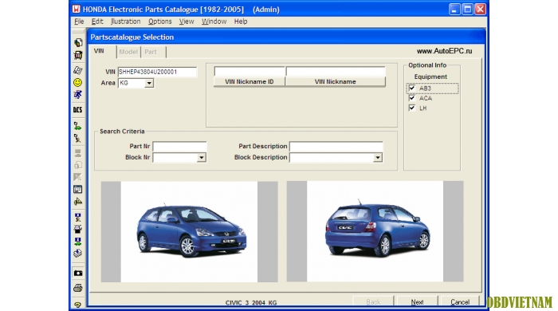
Task: Expand the Block Nr dropdown
Action: (x=202, y=158)
